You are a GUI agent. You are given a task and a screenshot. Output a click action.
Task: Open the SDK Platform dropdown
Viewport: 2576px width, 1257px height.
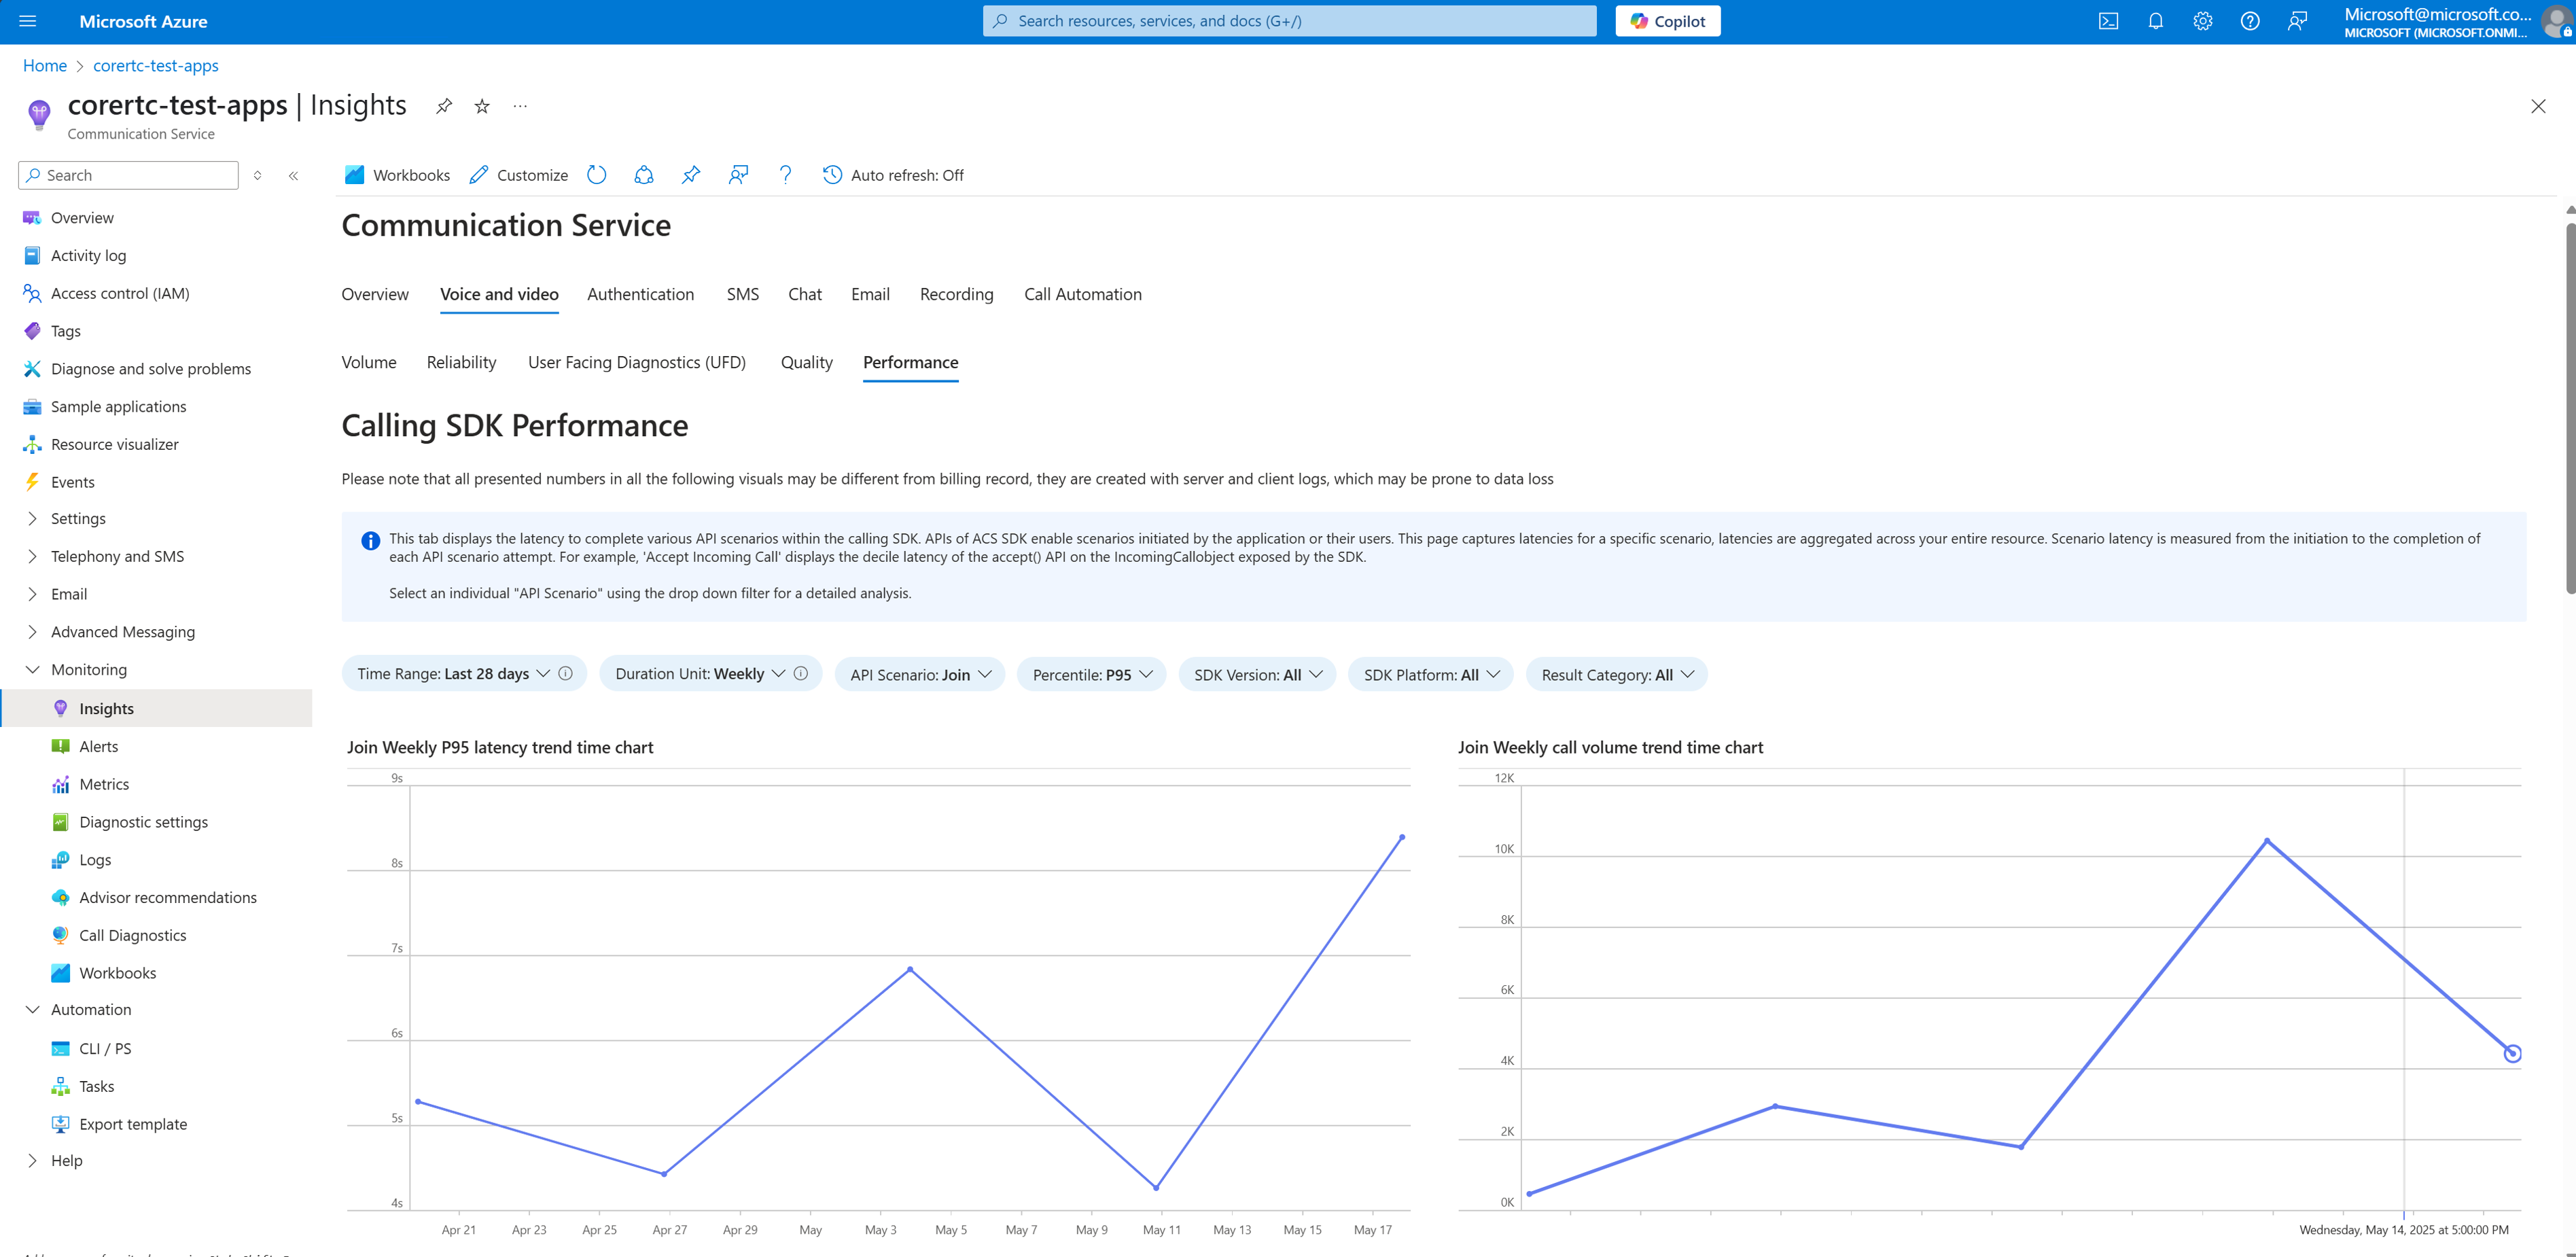(x=1431, y=675)
